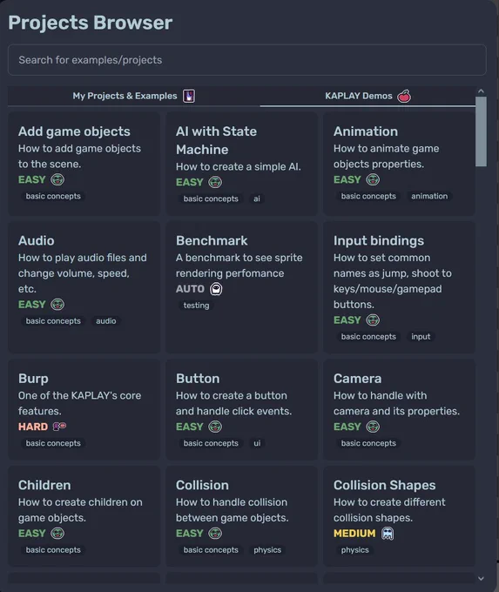Screen dimensions: 499x592
Task: Click the AUTO ghost icon on Benchmark card
Action: coord(216,289)
